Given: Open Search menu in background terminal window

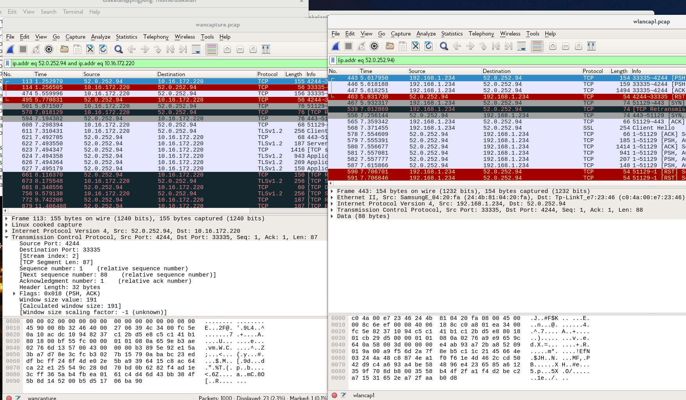Looking at the screenshot, I should tap(48, 12).
